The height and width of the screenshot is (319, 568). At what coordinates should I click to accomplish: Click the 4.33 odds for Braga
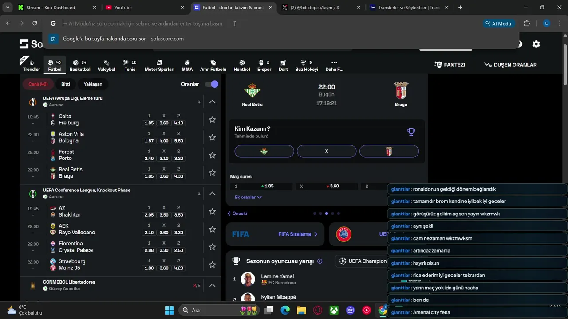point(179,176)
